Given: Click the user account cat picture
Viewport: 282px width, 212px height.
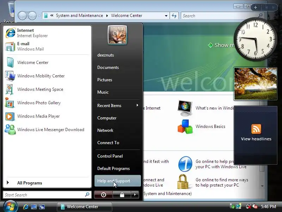Looking at the screenshot, I should click(x=117, y=35).
